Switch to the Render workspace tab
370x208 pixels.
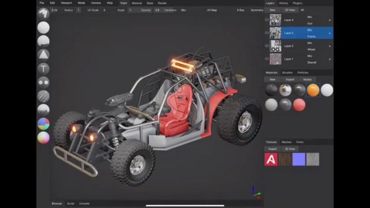162,3
